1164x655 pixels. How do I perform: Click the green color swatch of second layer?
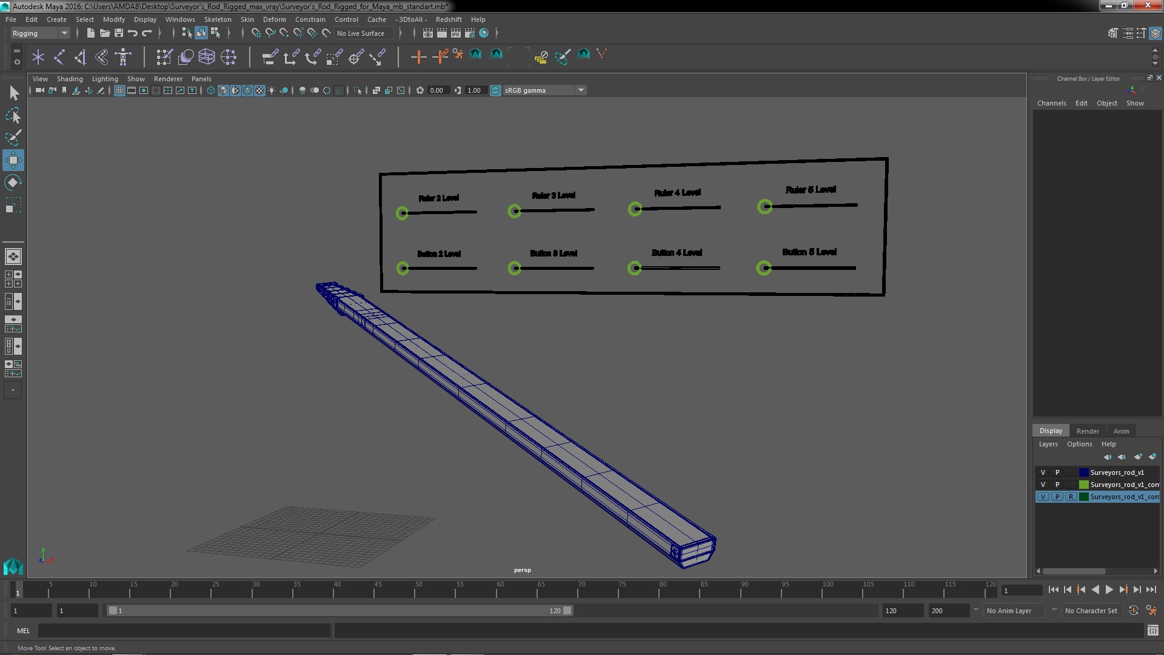1083,485
